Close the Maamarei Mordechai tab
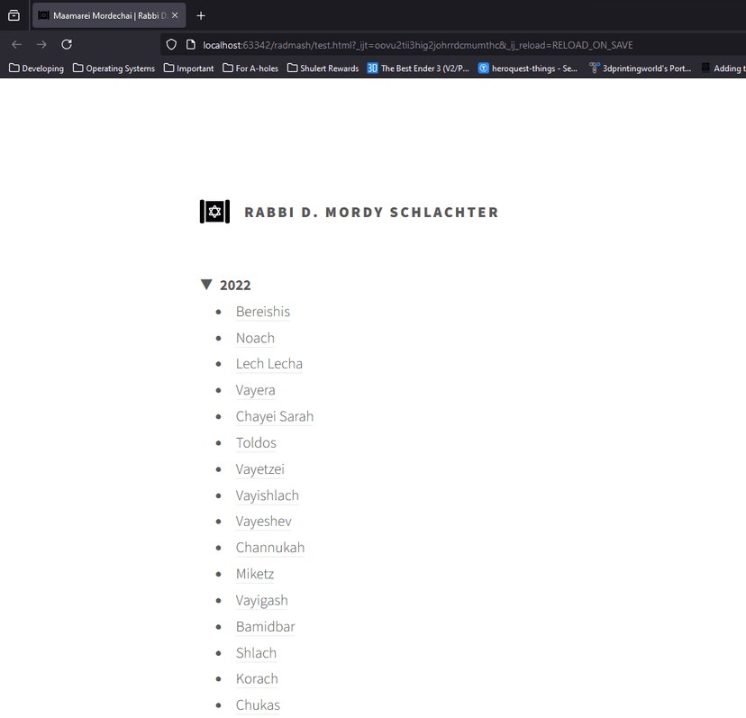Viewport: 746px width, 718px height. coord(175,15)
